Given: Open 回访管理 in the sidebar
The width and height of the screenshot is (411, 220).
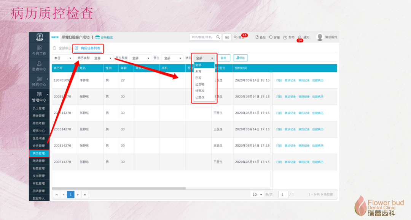Looking at the screenshot, I should 39,191.
